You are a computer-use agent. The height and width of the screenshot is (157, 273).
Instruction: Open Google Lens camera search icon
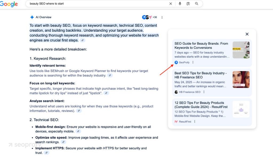click(188, 4)
